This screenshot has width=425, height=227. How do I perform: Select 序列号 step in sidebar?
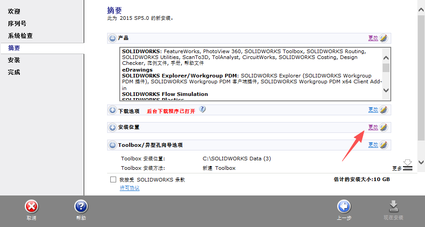(17, 23)
